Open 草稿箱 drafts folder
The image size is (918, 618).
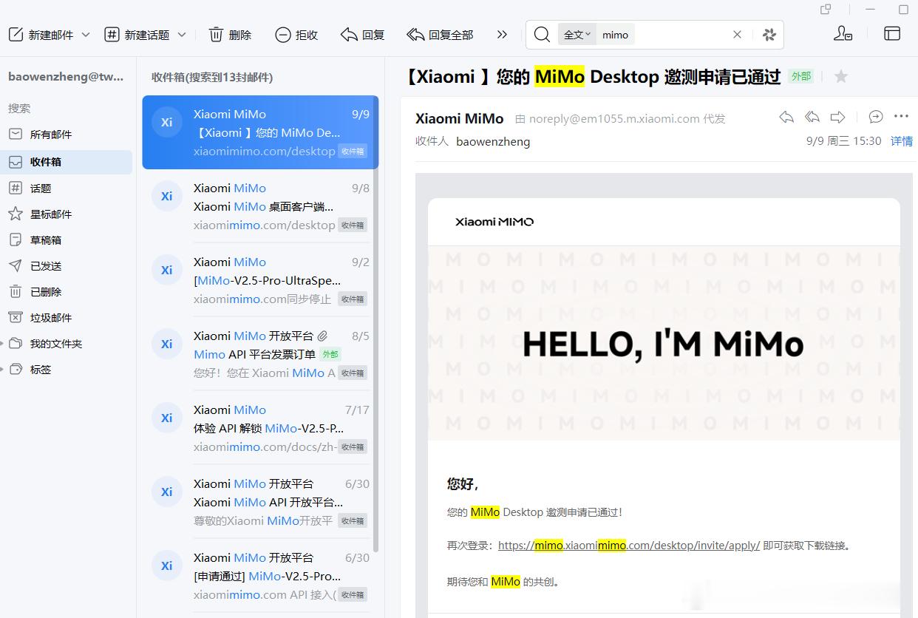pos(67,240)
